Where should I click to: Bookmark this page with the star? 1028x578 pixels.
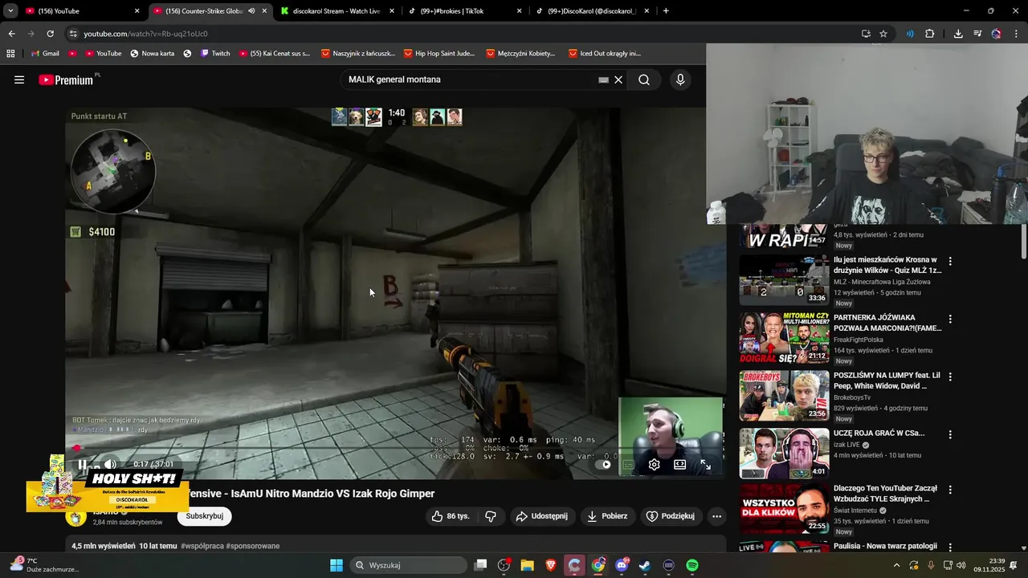[883, 34]
